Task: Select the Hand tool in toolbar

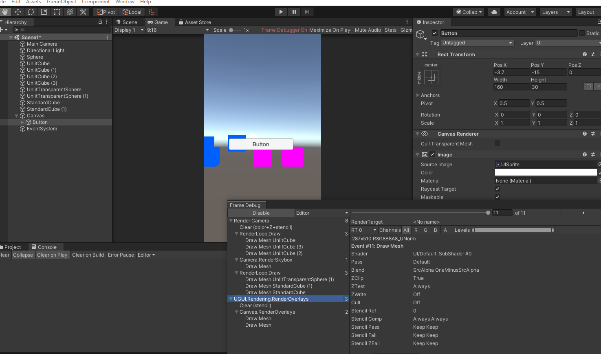Action: [5, 12]
